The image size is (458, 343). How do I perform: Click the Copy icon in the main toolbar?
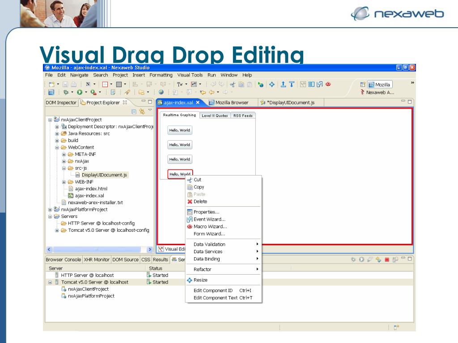pyautogui.click(x=241, y=84)
